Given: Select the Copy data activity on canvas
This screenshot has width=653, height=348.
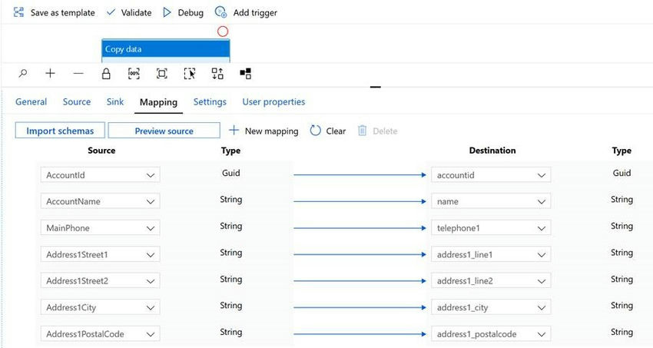Looking at the screenshot, I should pyautogui.click(x=166, y=49).
